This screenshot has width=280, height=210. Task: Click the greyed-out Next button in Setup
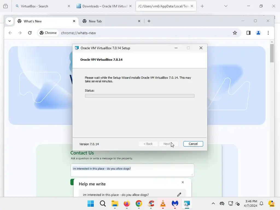(x=168, y=144)
